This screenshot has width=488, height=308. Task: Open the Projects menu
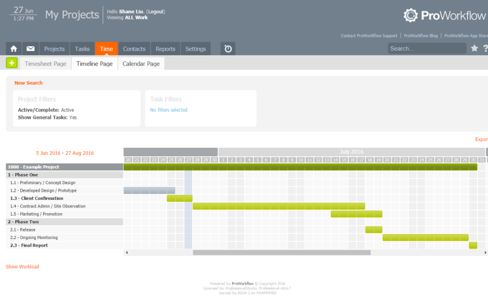point(54,48)
